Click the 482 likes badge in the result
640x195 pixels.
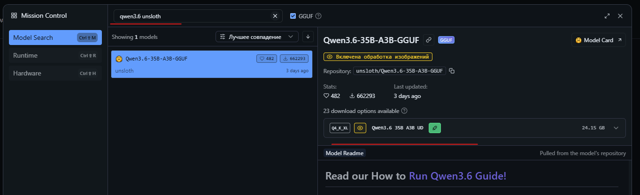(x=267, y=59)
